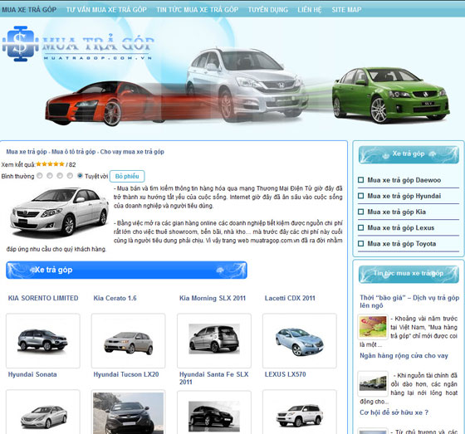This screenshot has height=434, width=465.
Task: View the Hyundai Santa Fe thumbnail image
Action: tap(214, 412)
